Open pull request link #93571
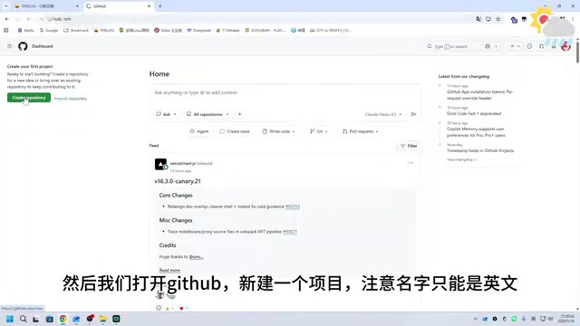The height and width of the screenshot is (326, 580). [x=290, y=232]
